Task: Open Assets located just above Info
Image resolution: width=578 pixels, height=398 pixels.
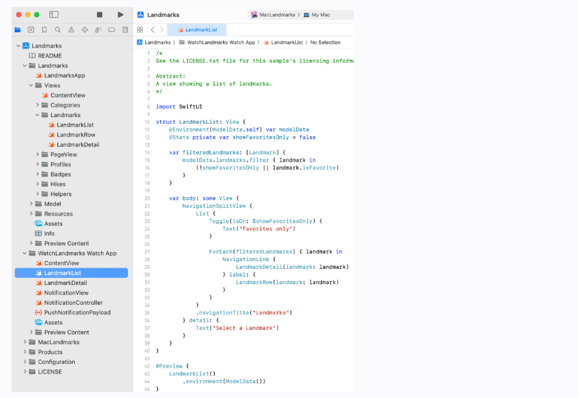Action: [x=49, y=223]
